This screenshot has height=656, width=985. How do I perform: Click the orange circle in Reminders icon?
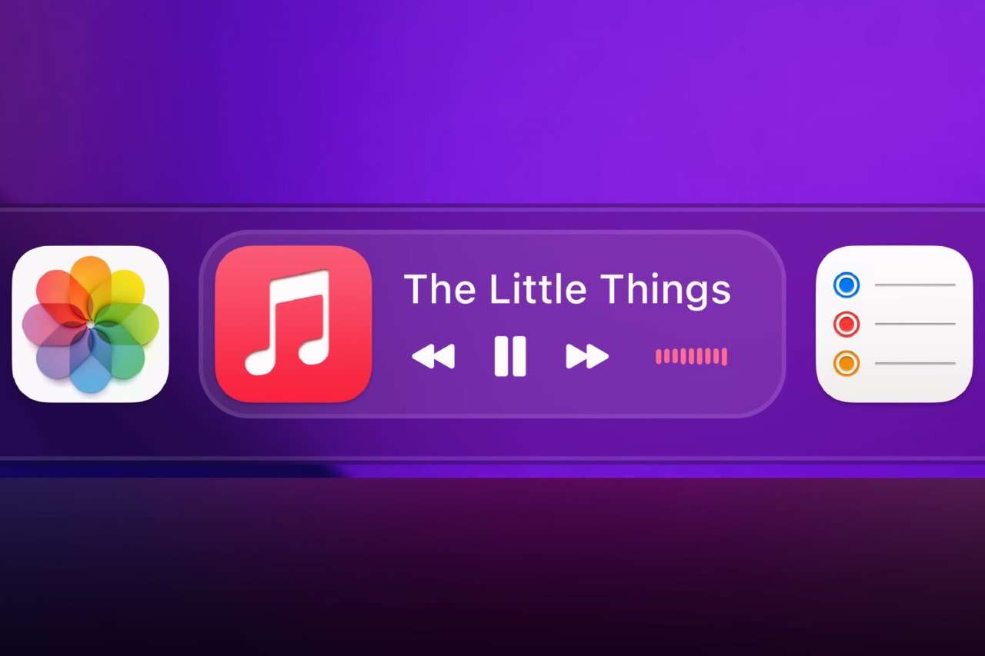pyautogui.click(x=846, y=363)
